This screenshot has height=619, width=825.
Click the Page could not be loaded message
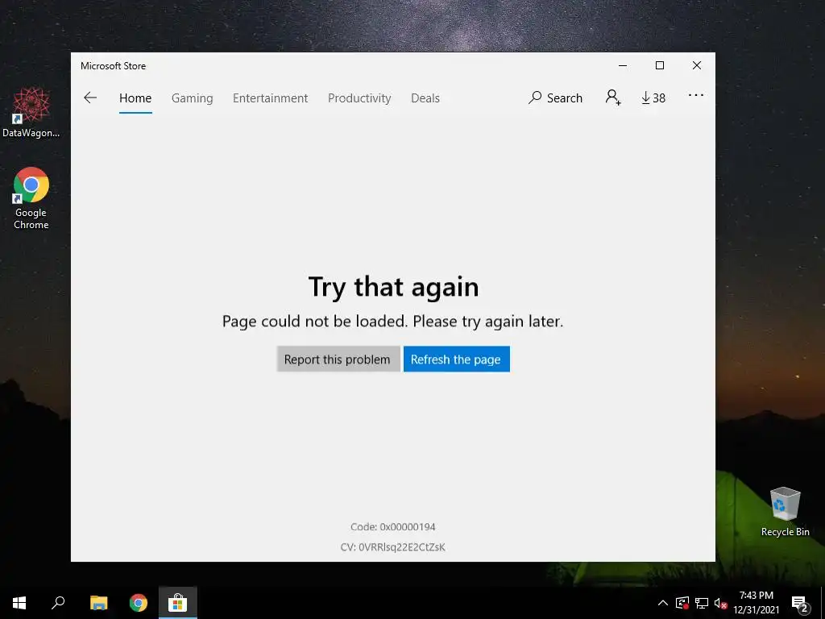pos(392,321)
